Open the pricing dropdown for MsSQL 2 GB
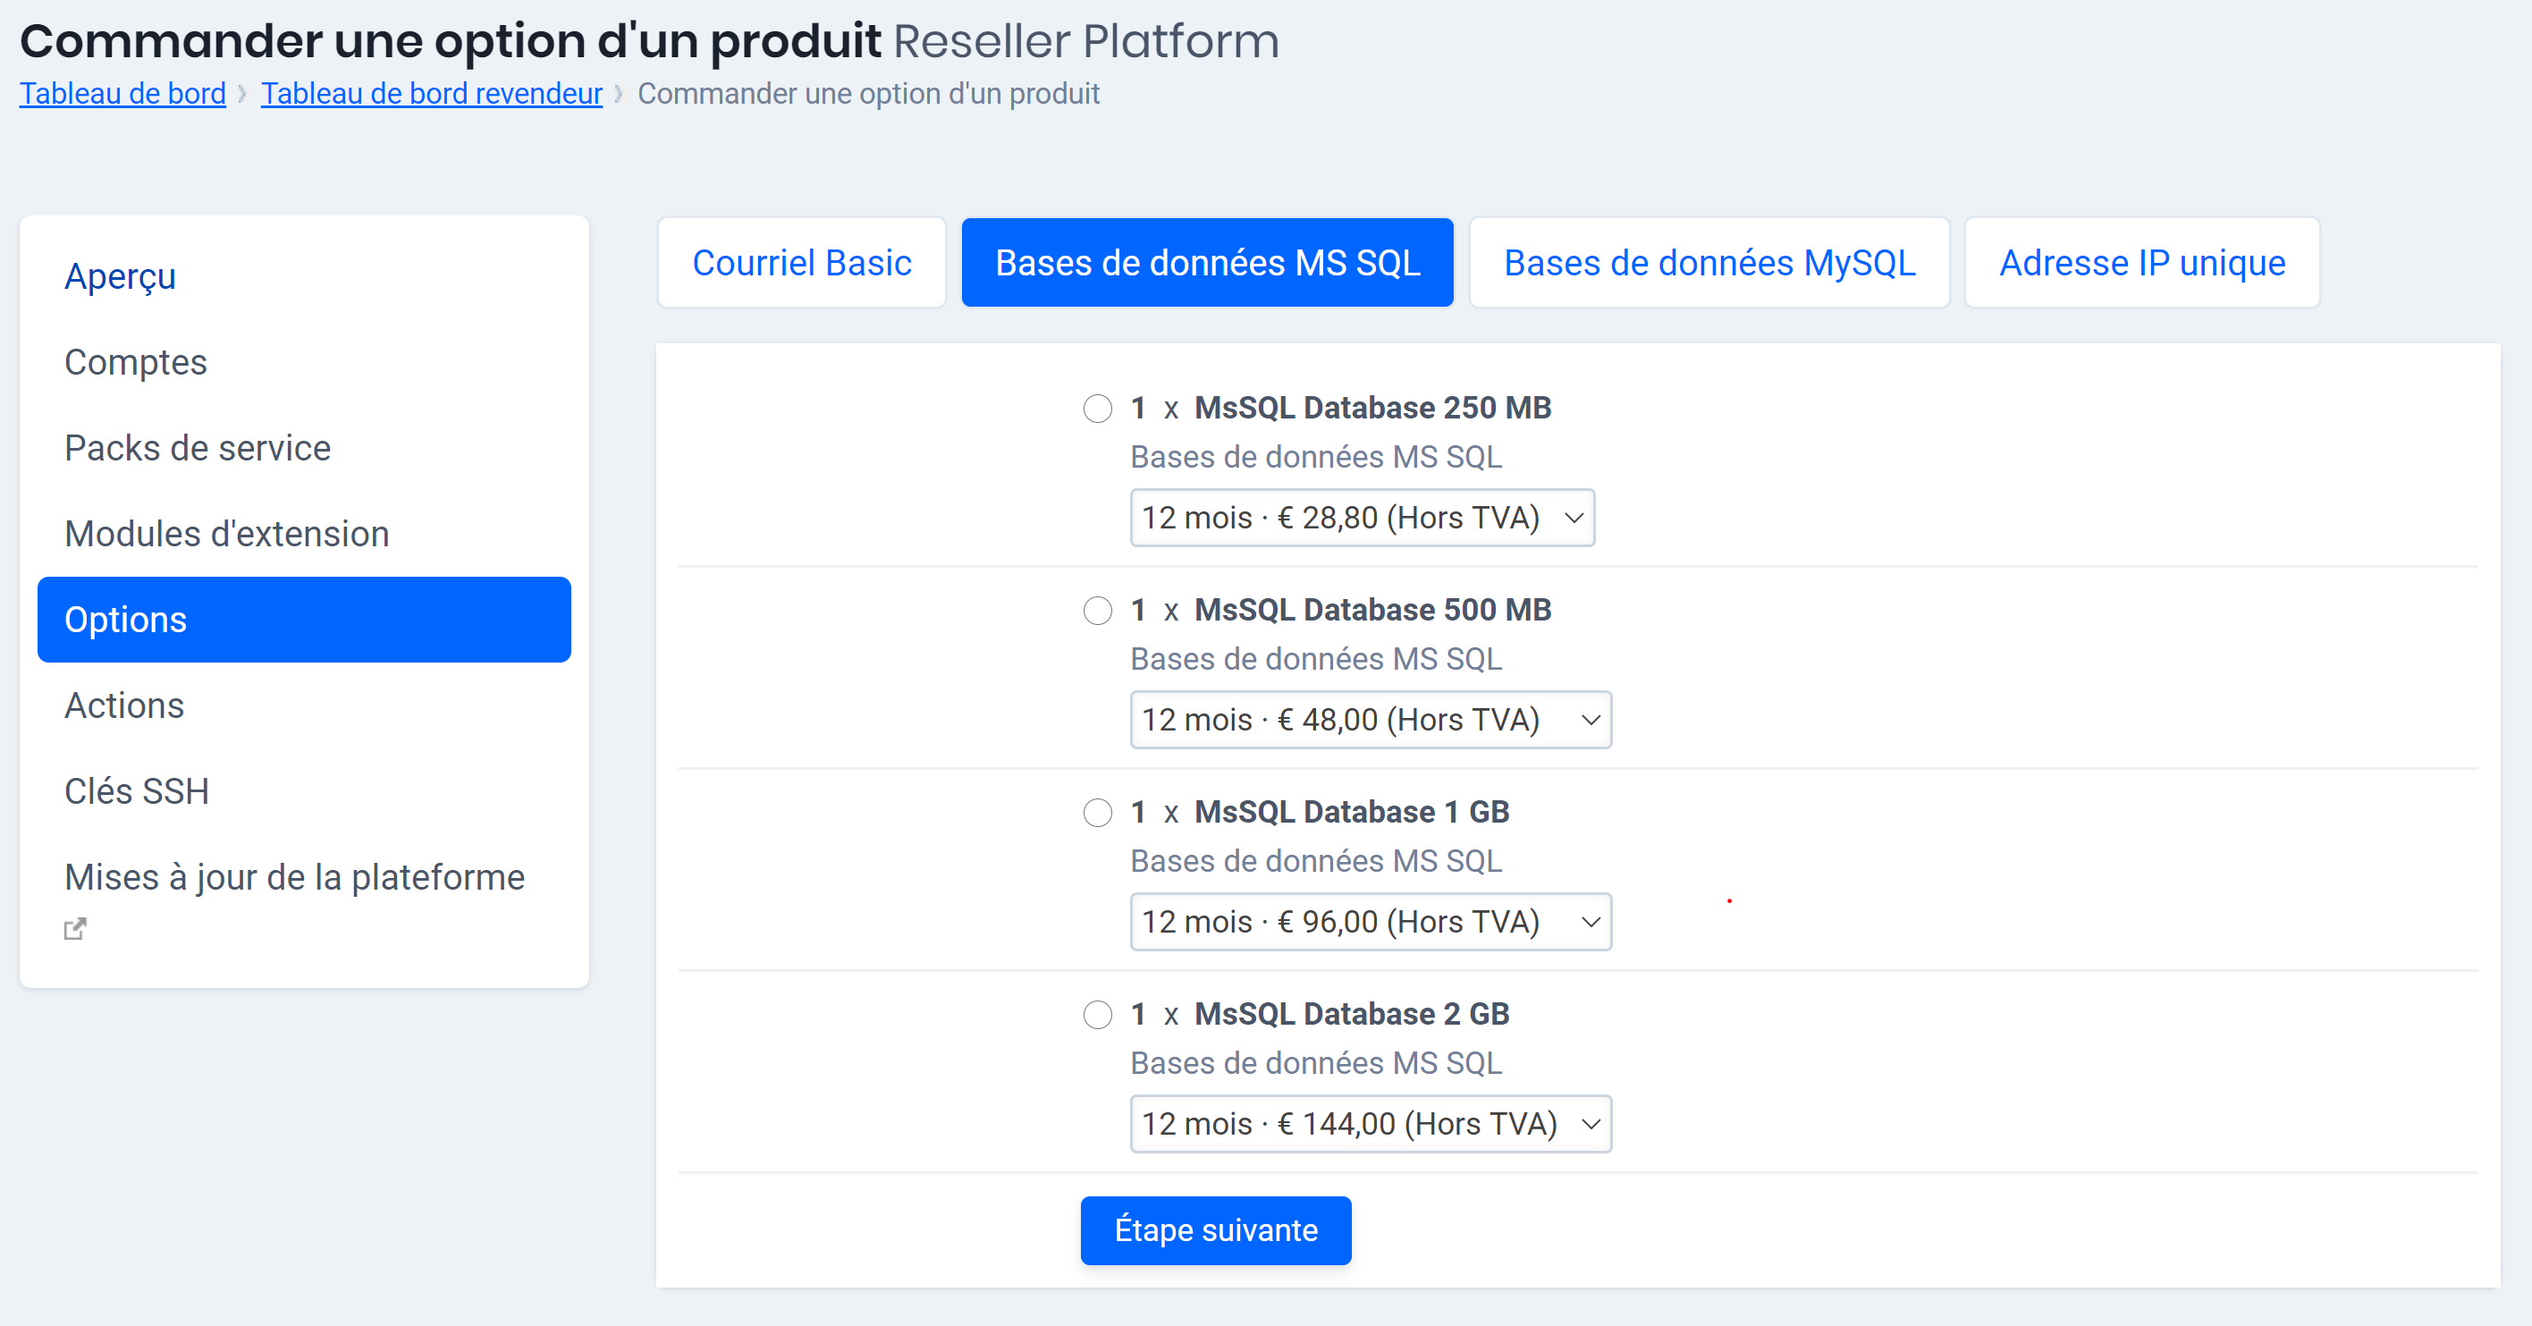Image resolution: width=2532 pixels, height=1326 pixels. pyautogui.click(x=1371, y=1124)
